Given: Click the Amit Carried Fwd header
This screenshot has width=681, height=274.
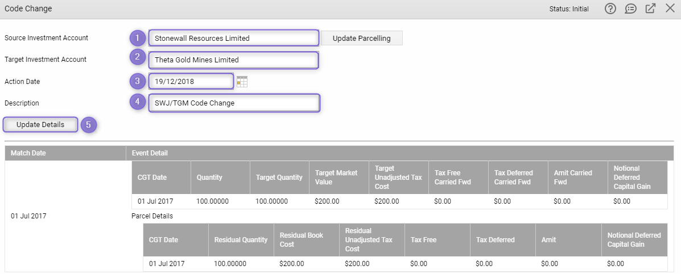Looking at the screenshot, I should coord(577,178).
